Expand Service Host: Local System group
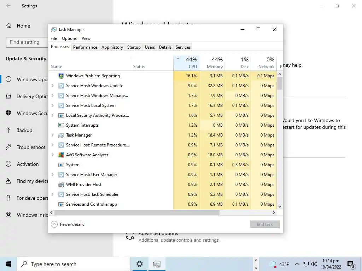Image resolution: width=362 pixels, height=271 pixels. (x=53, y=106)
